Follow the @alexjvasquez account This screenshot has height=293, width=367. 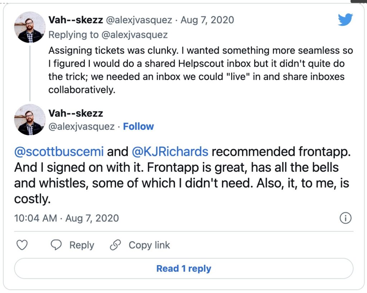138,126
